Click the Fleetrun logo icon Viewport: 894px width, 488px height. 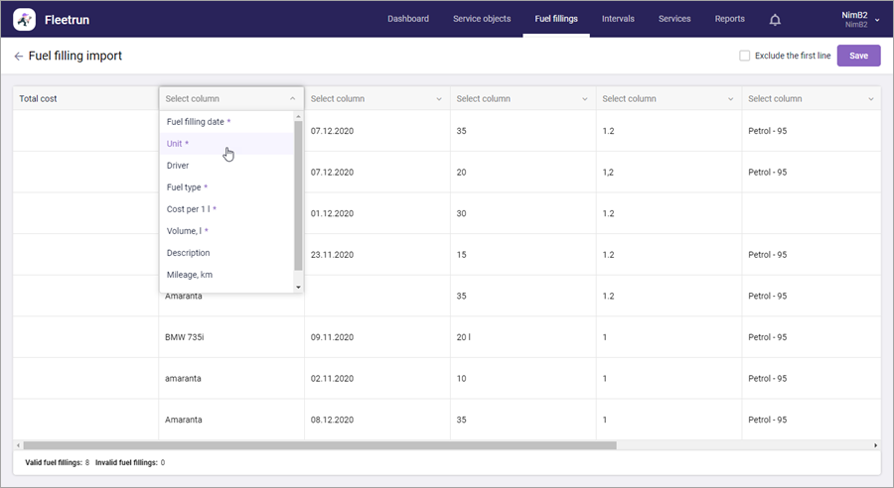tap(25, 19)
